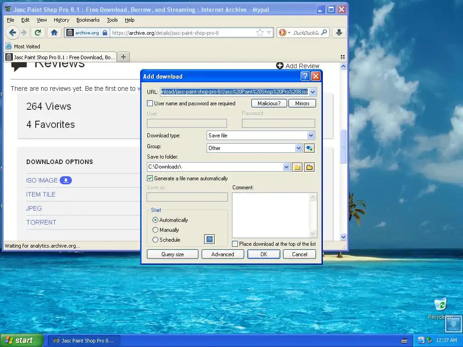Click the padlock security icon in address bar
Screen dimensions: 463x347
tap(105, 33)
